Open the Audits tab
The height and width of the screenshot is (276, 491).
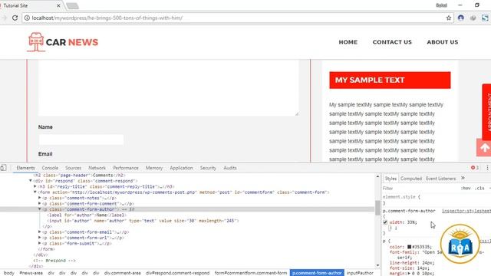230,168
